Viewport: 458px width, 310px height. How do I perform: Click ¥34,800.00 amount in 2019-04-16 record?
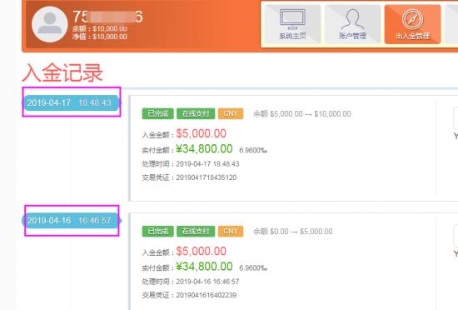tap(204, 267)
